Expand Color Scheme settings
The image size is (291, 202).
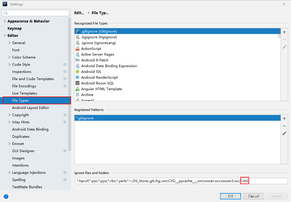9,57
